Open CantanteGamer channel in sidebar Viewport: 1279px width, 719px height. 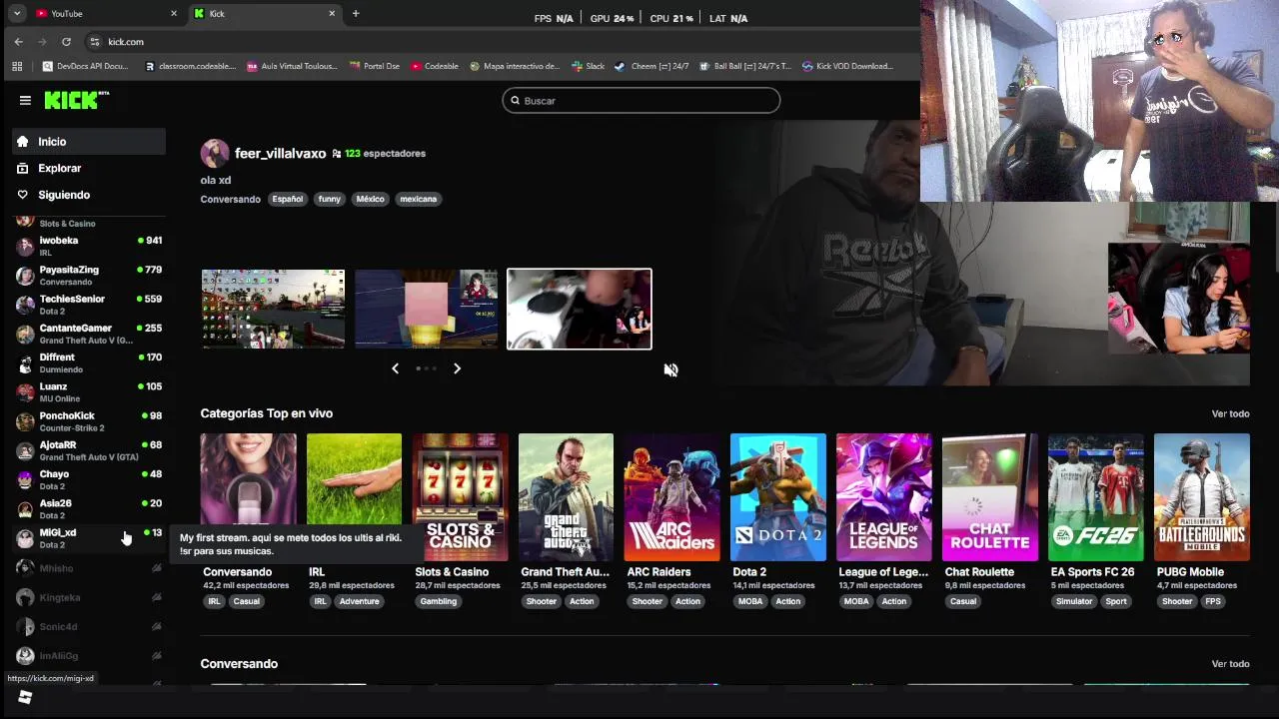(88, 334)
